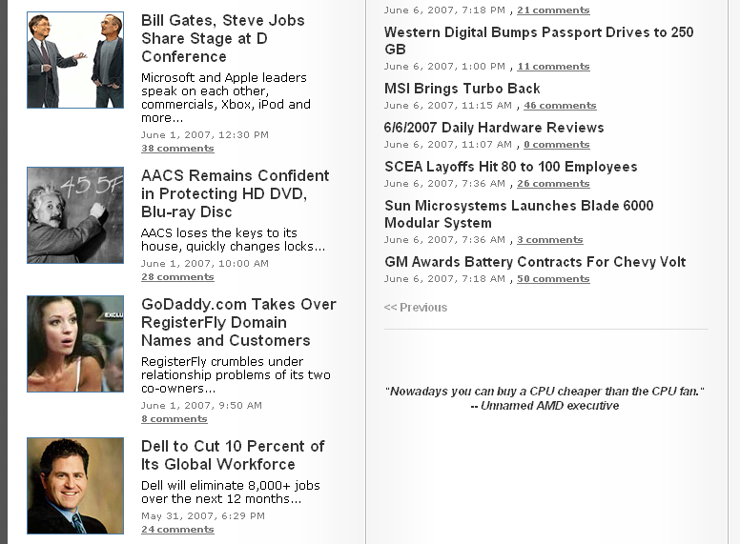Open the 24 comments link under Dell story
The image size is (740, 544).
coord(177,529)
